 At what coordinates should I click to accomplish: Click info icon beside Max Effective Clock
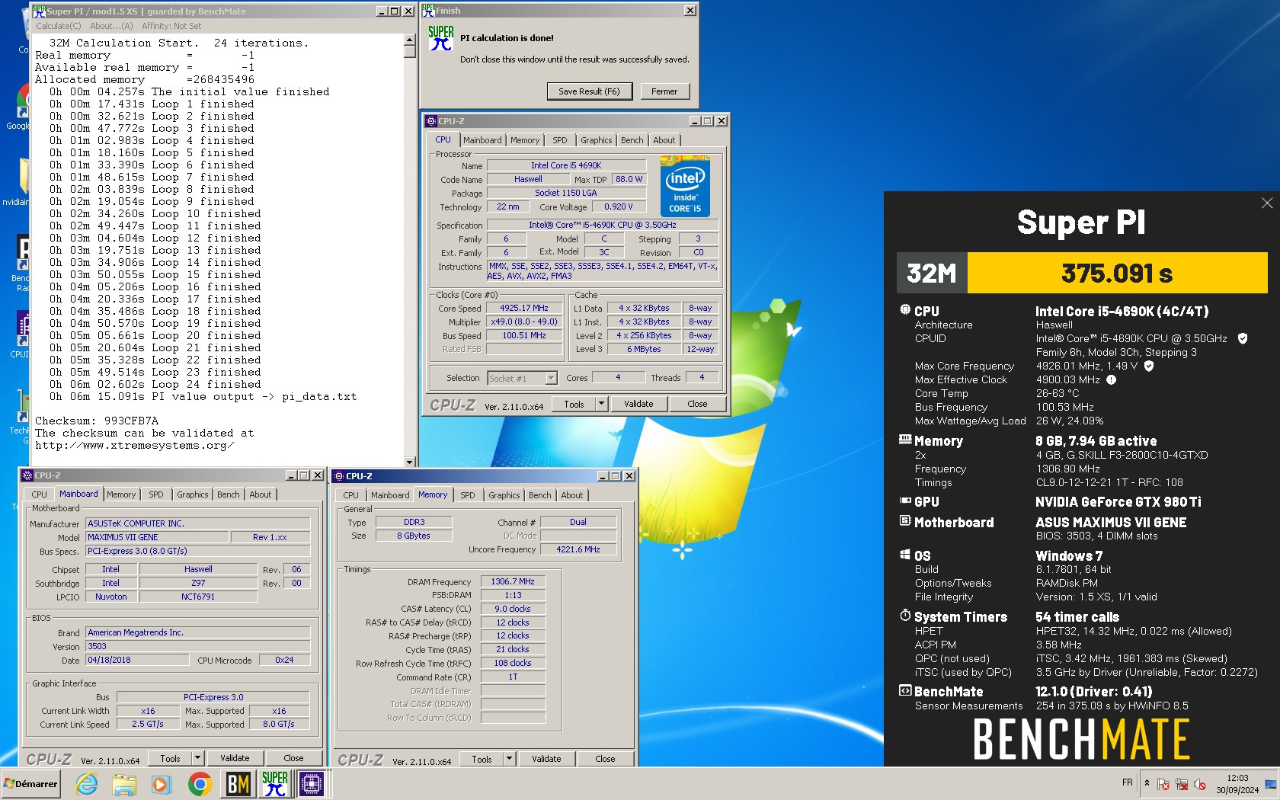pyautogui.click(x=1111, y=379)
